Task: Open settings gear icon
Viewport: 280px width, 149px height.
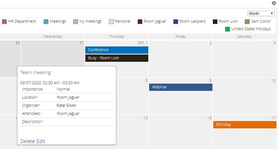Action: (x=274, y=3)
